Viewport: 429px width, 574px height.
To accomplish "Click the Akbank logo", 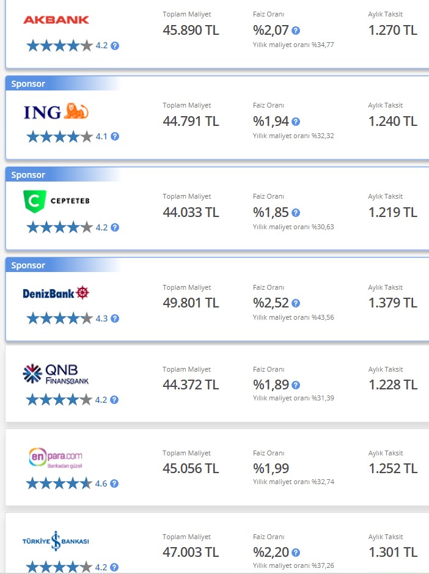I will (56, 20).
